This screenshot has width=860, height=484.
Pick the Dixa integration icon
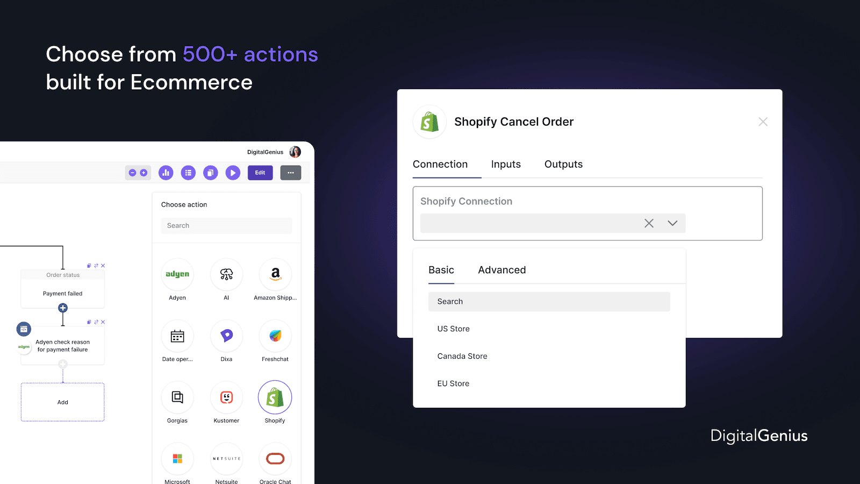click(x=226, y=336)
